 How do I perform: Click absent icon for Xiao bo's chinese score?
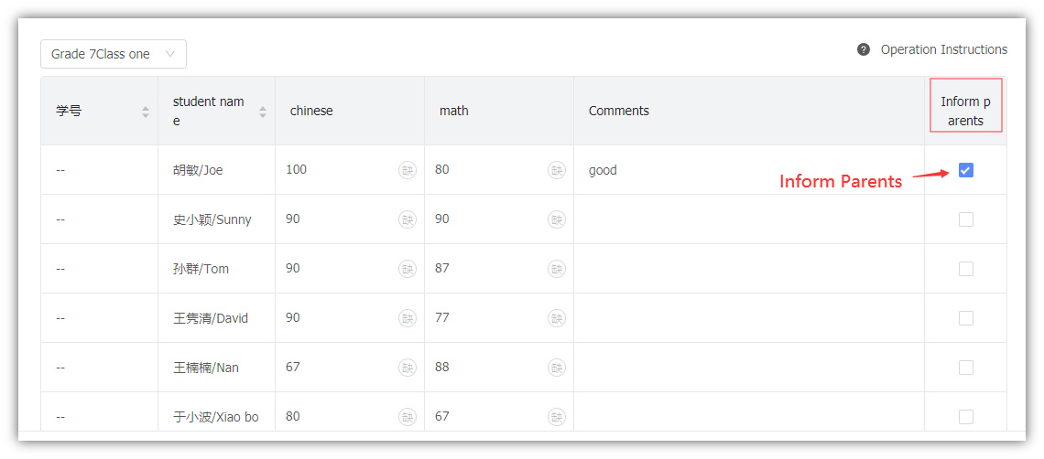point(407,416)
